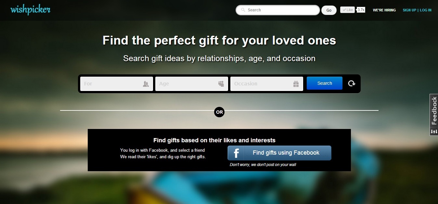Image resolution: width=438 pixels, height=204 pixels.
Task: Open the WE'RE HIRING menu item
Action: pyautogui.click(x=384, y=10)
